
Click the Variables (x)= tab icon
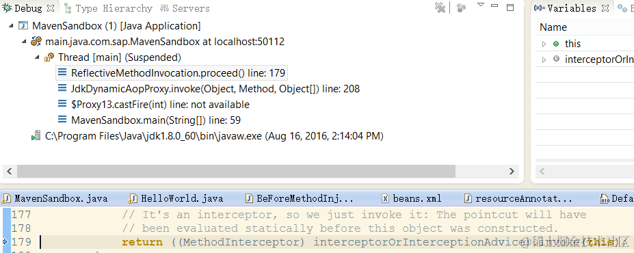(x=540, y=8)
